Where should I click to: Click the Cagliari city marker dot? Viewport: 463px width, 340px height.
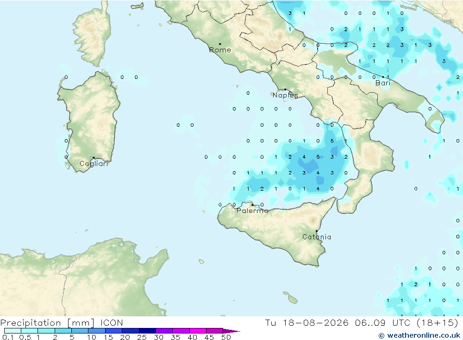point(94,158)
